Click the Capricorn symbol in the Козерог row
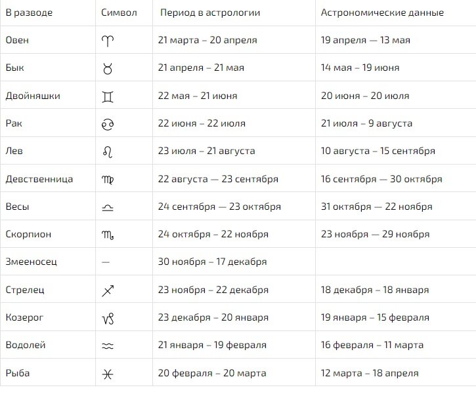The width and height of the screenshot is (476, 396). click(108, 319)
